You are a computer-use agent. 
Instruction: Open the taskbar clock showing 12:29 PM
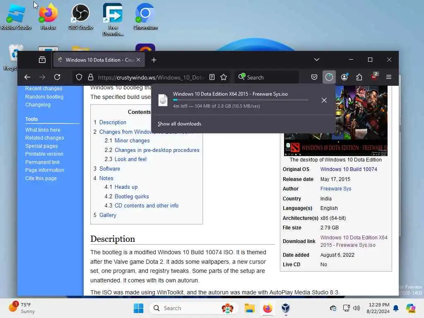378,308
